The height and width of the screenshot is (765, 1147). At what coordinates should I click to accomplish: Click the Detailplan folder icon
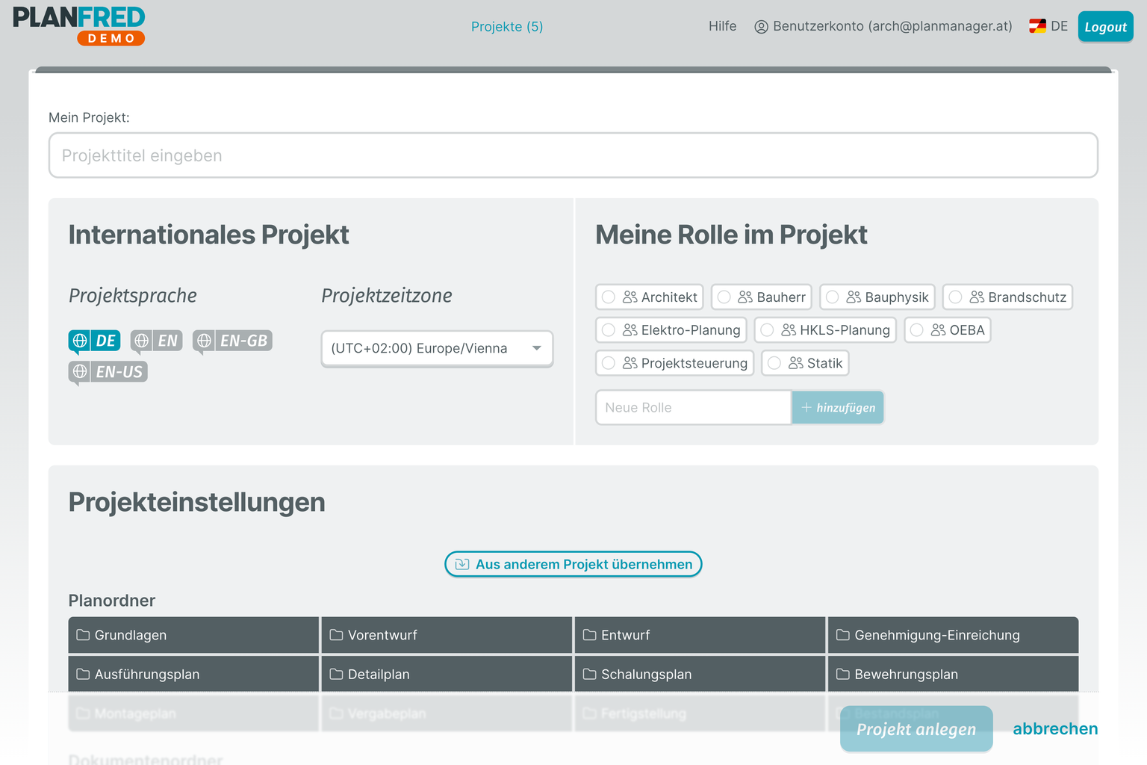point(336,675)
